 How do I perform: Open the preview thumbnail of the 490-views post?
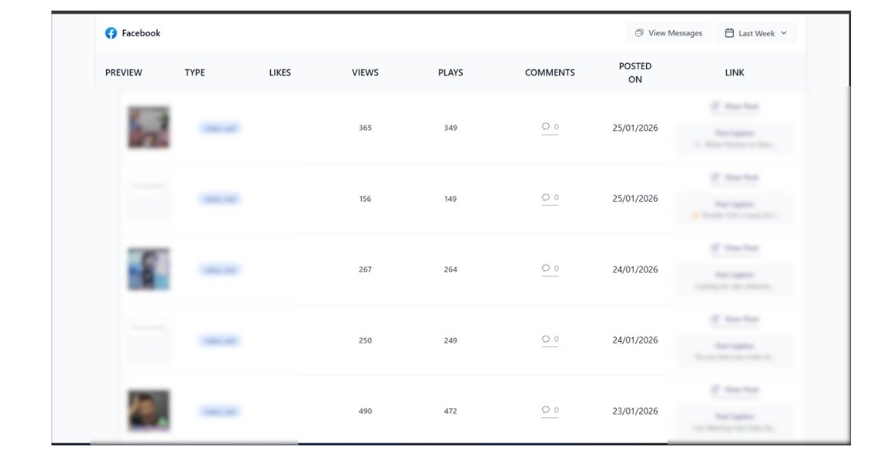coord(148,411)
